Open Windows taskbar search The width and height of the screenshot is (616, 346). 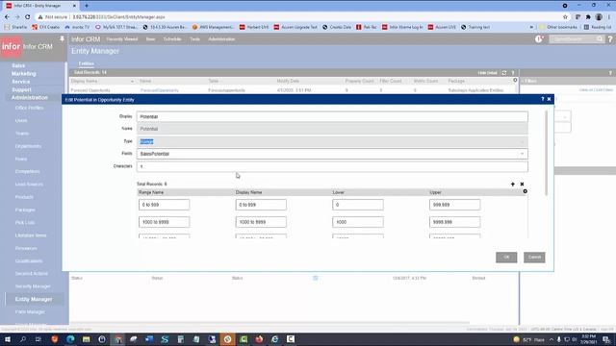pos(23,339)
